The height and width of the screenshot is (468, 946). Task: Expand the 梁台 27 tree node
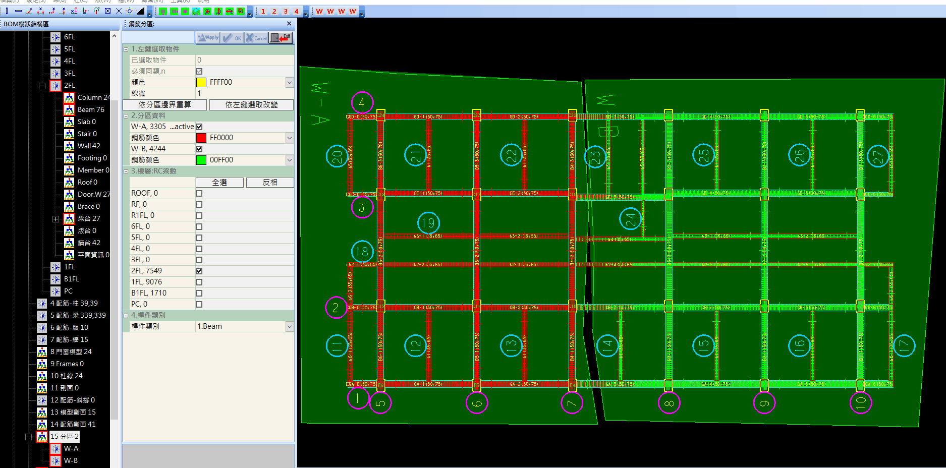pyautogui.click(x=56, y=219)
